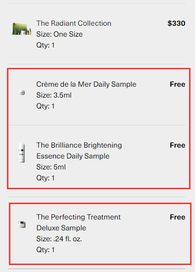This screenshot has height=272, width=195.
Task: Click The Perfecting Treatment jar image
Action: pos(22,224)
